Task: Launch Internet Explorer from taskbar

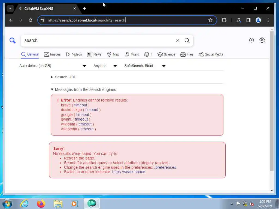Action: [x=24, y=204]
